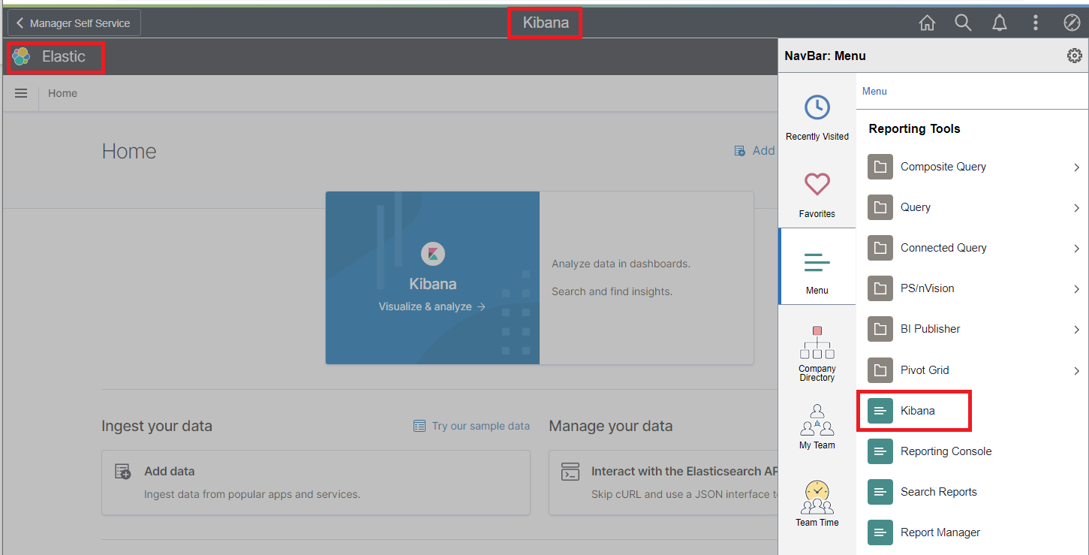Expand the Connected Query chevron
Viewport: 1089px width, 555px height.
1077,249
